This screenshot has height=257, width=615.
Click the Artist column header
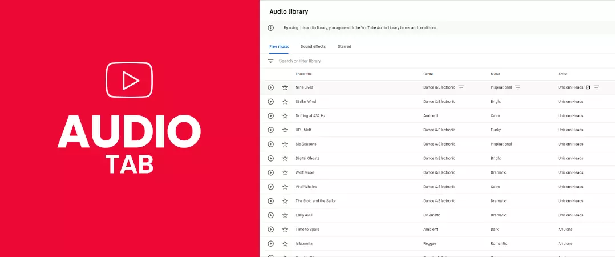pos(563,74)
